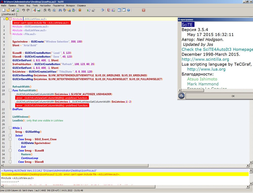Image resolution: width=253 pixels, height=193 pixels.
Task: Open the Подсветка menu
Action: click(58, 6)
